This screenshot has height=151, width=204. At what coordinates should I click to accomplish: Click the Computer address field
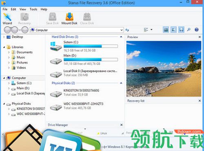77,30
